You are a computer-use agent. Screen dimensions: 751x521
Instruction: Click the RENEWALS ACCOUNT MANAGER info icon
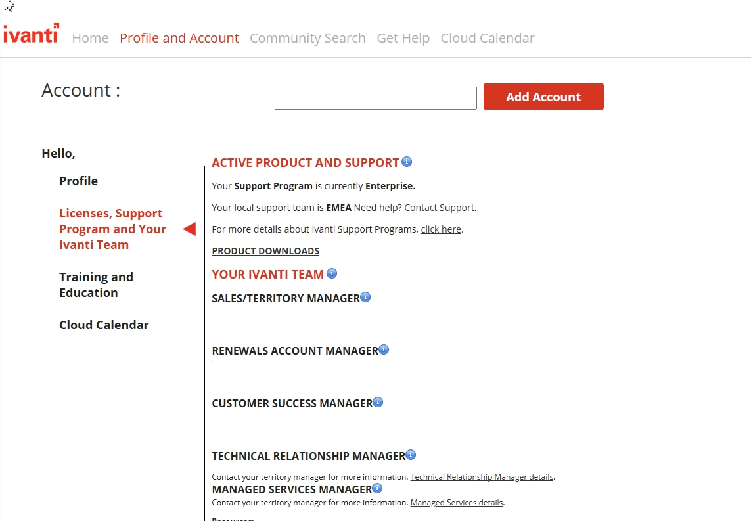(x=384, y=349)
